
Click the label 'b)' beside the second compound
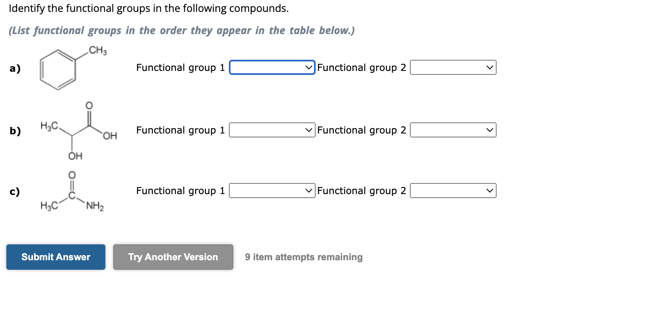[x=15, y=131]
